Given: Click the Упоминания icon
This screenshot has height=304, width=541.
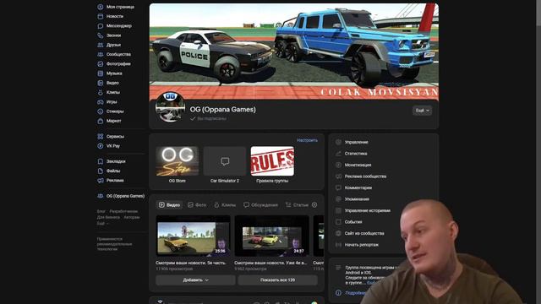Looking at the screenshot, I should pyautogui.click(x=338, y=199).
